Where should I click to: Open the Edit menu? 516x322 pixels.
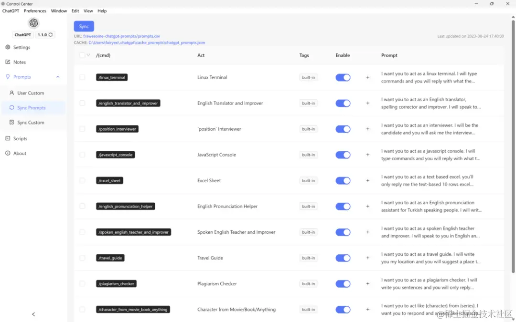coord(75,11)
